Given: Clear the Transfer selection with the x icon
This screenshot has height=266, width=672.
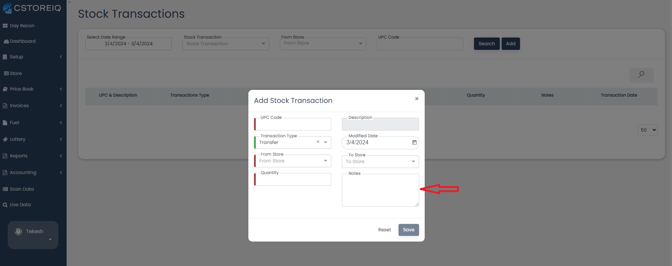Looking at the screenshot, I should (x=318, y=142).
